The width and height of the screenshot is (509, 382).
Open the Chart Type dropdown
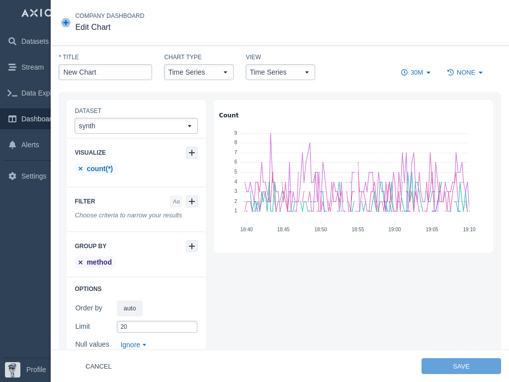[x=198, y=72]
